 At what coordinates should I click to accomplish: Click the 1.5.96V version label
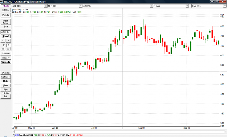click(x=6, y=93)
